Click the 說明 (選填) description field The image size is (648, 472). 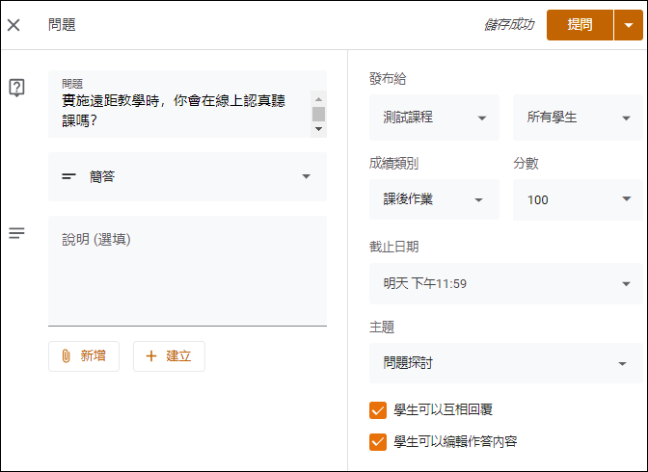click(188, 271)
